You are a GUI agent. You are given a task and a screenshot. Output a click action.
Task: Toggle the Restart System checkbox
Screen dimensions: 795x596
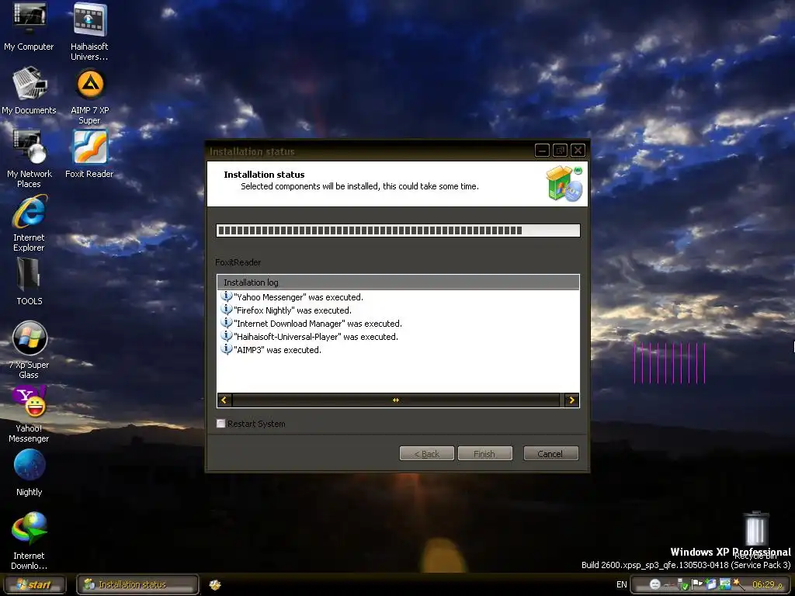(221, 423)
